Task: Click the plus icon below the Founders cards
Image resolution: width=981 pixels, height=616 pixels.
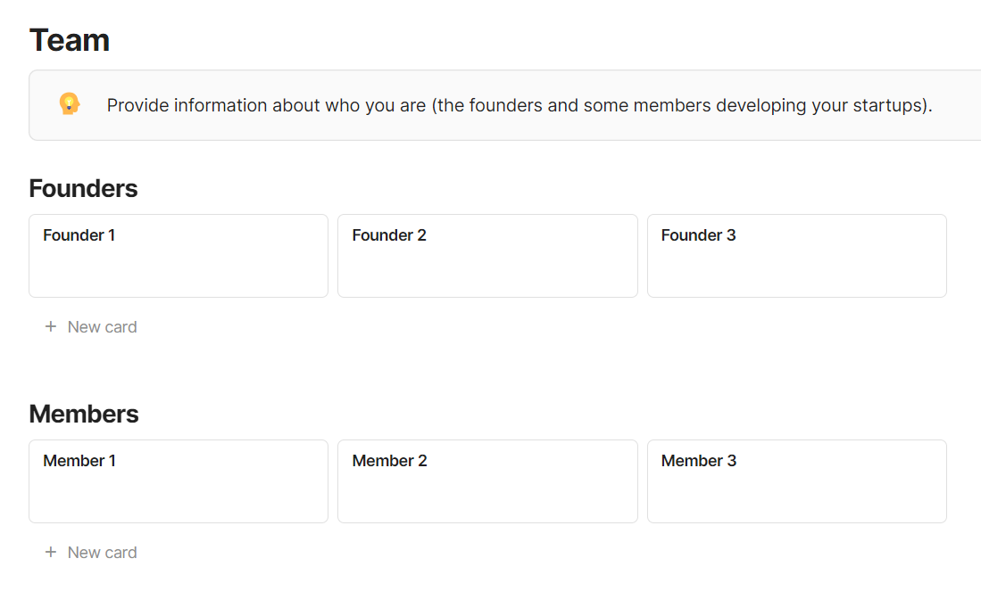Action: tap(51, 327)
